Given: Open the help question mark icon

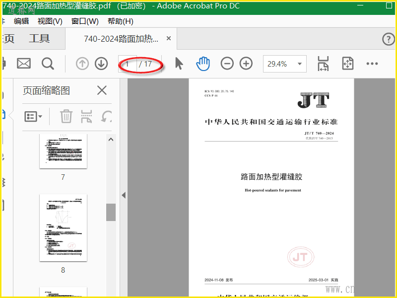Looking at the screenshot, I should coord(389,39).
